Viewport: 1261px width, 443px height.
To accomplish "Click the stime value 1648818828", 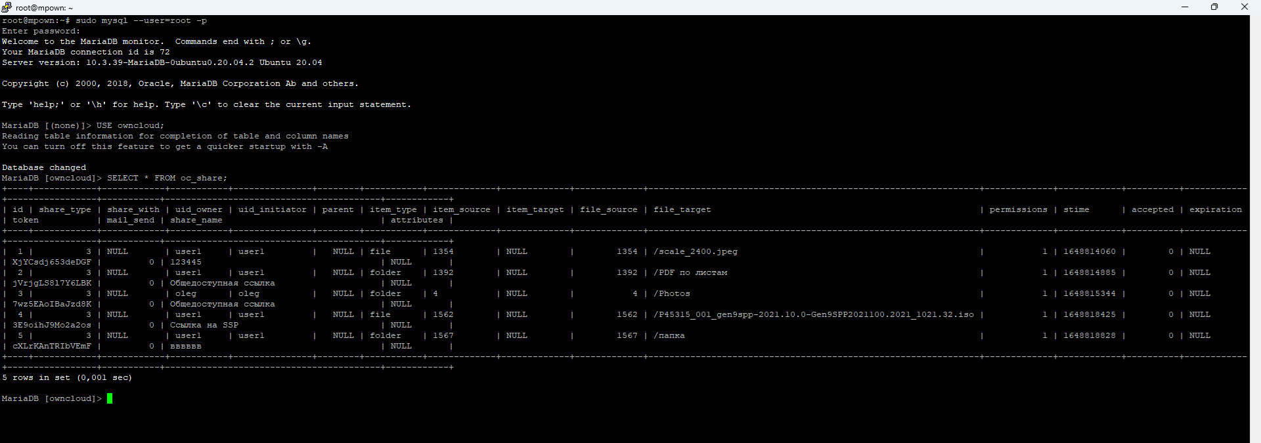I will point(1089,335).
